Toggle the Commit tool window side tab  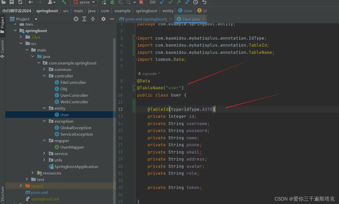[2, 47]
